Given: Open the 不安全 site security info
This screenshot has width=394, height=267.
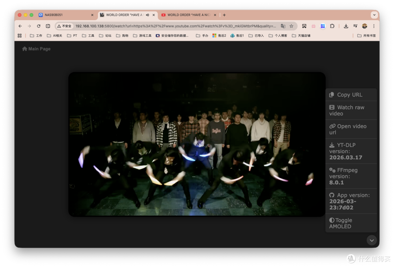Looking at the screenshot, I should (x=64, y=26).
